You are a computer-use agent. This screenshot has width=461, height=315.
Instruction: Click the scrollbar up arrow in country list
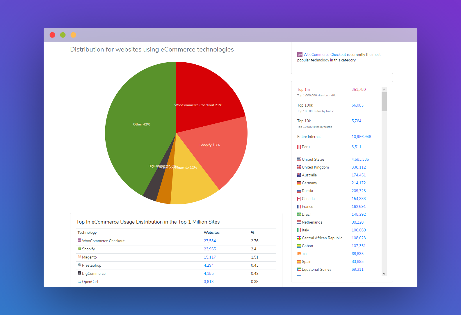click(384, 90)
